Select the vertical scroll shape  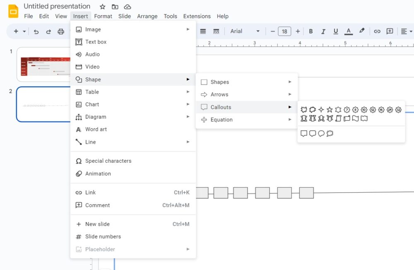338,118
